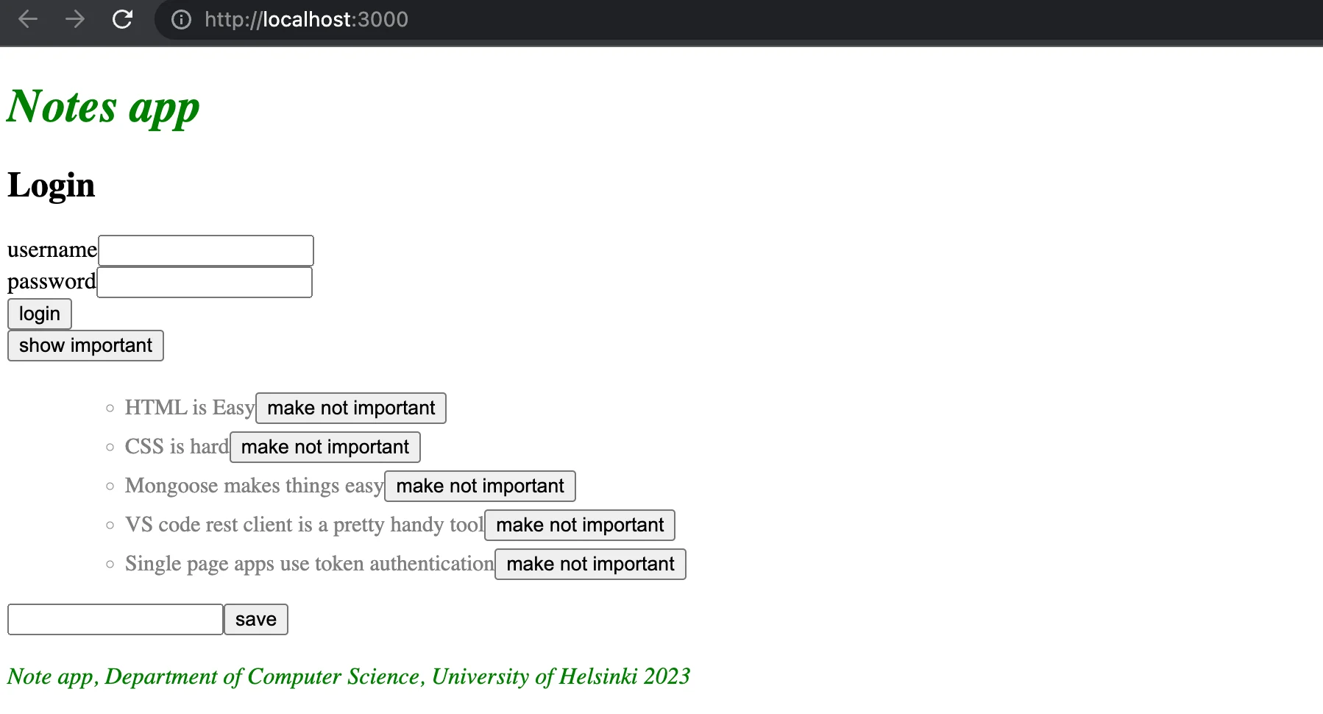
Task: Make 'HTML is Easy' not important
Action: click(351, 408)
